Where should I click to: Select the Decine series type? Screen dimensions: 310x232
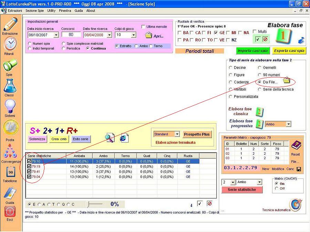point(230,67)
